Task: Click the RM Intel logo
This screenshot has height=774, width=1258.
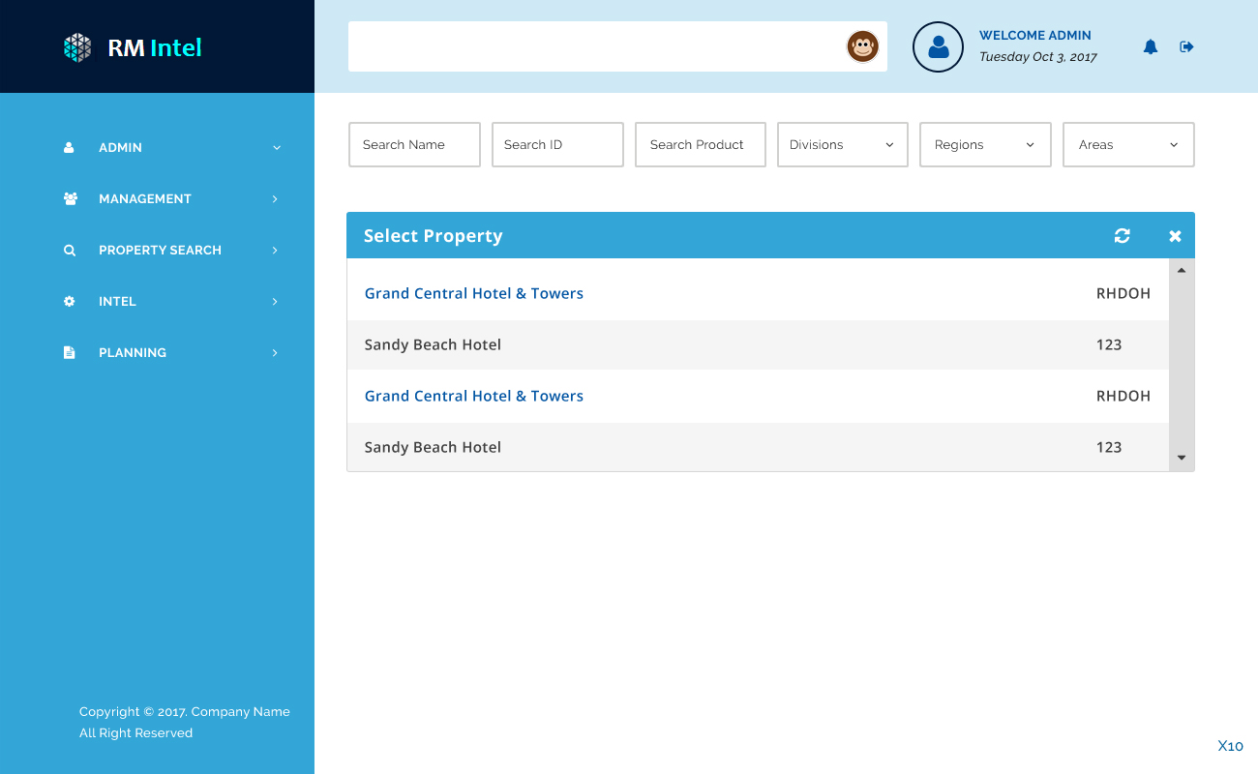Action: [x=131, y=46]
